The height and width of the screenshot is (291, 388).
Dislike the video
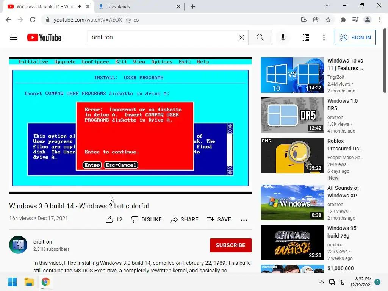(146, 219)
